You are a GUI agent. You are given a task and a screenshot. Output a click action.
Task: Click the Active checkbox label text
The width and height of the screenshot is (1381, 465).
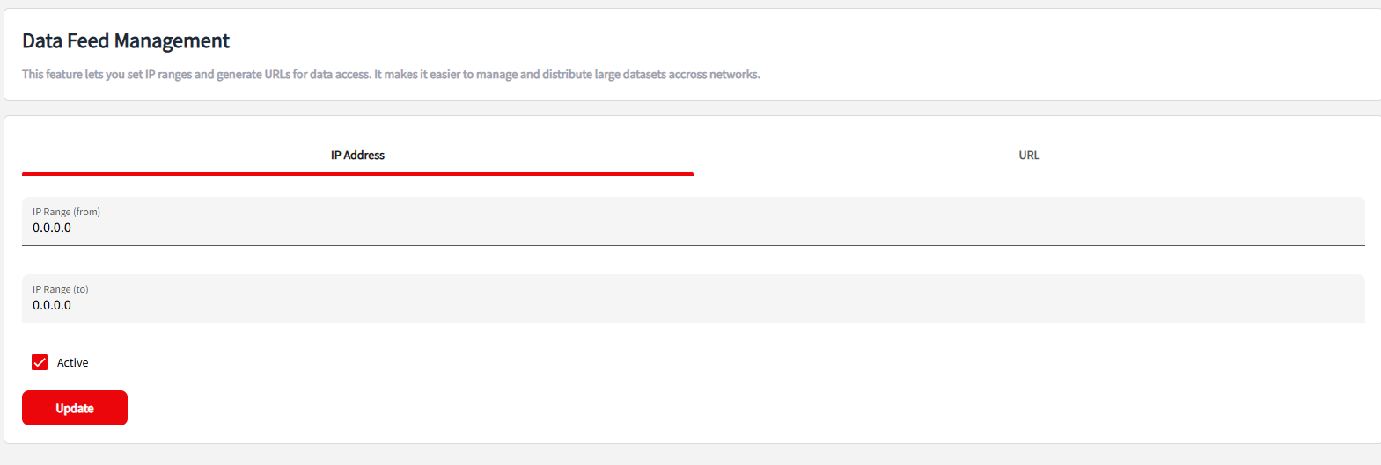(x=73, y=362)
